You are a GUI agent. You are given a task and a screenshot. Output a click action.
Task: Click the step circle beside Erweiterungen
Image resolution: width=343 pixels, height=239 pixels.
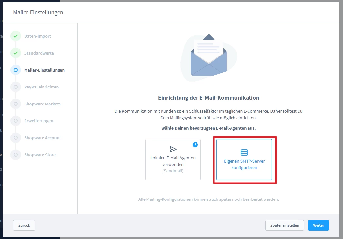(x=15, y=121)
